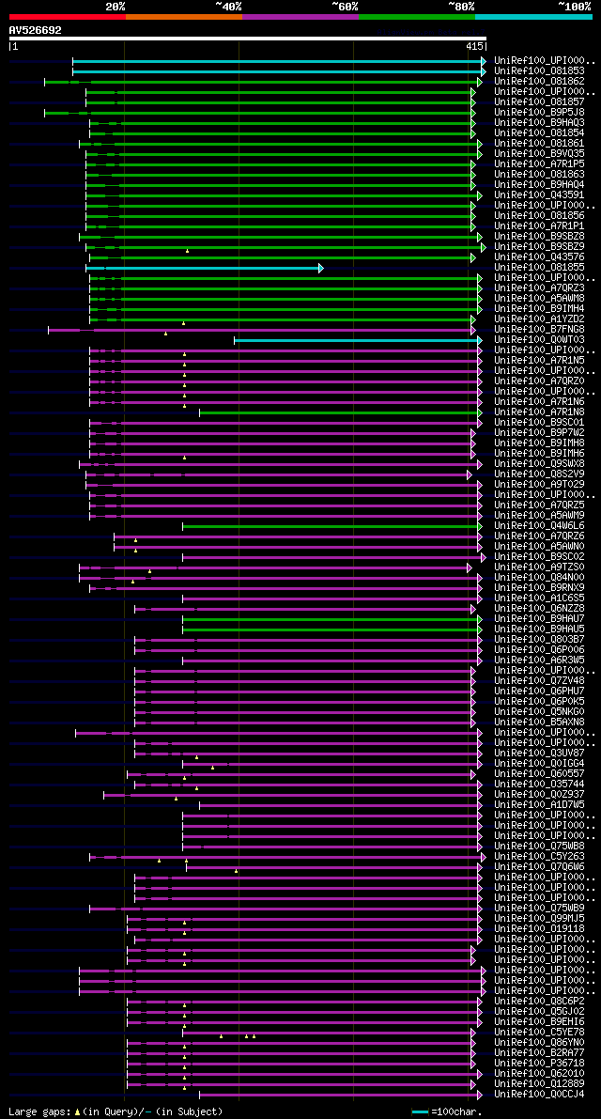Select hit label UniRef100_A7R1P1

(x=539, y=226)
